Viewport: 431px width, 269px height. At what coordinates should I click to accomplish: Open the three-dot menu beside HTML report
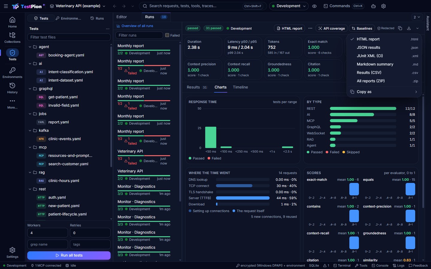pyautogui.click(x=310, y=28)
